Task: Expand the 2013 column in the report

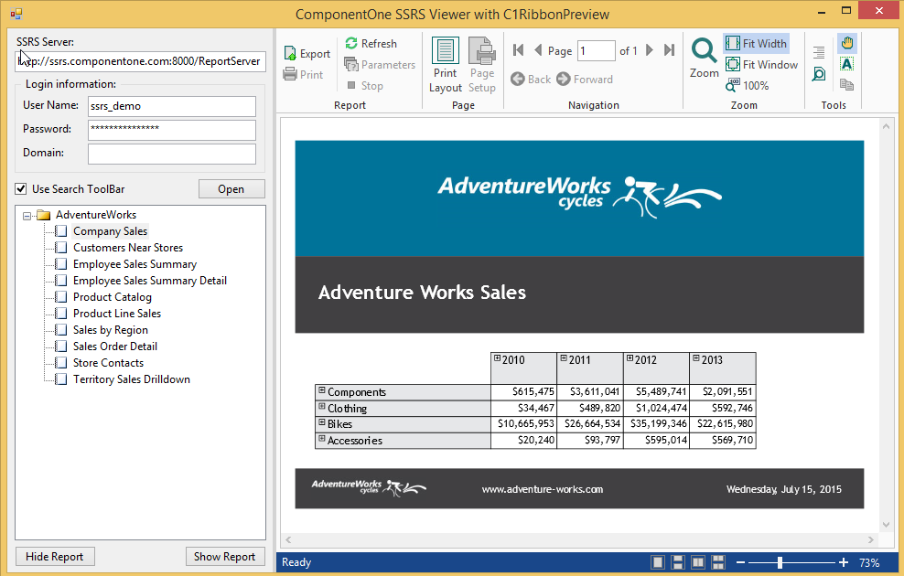Action: pos(696,357)
